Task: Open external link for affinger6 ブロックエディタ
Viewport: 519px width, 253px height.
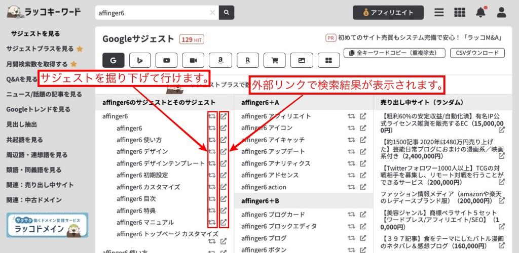Action: (x=363, y=226)
